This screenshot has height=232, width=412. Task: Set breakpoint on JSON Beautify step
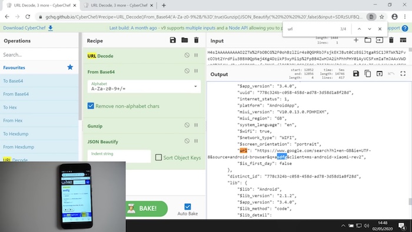[x=196, y=141]
